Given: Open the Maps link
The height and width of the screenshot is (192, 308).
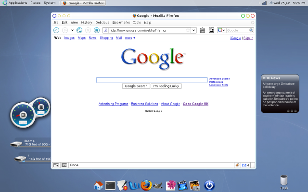Looking at the screenshot, I should (x=82, y=38).
